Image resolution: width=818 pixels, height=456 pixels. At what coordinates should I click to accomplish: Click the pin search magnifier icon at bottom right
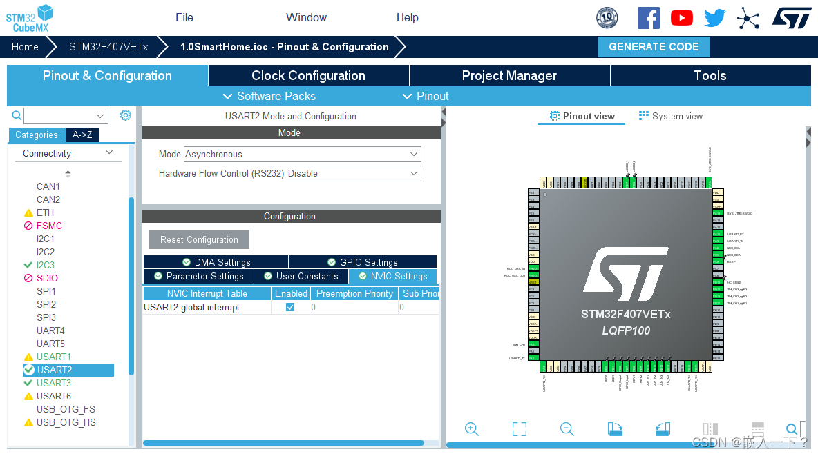(791, 429)
